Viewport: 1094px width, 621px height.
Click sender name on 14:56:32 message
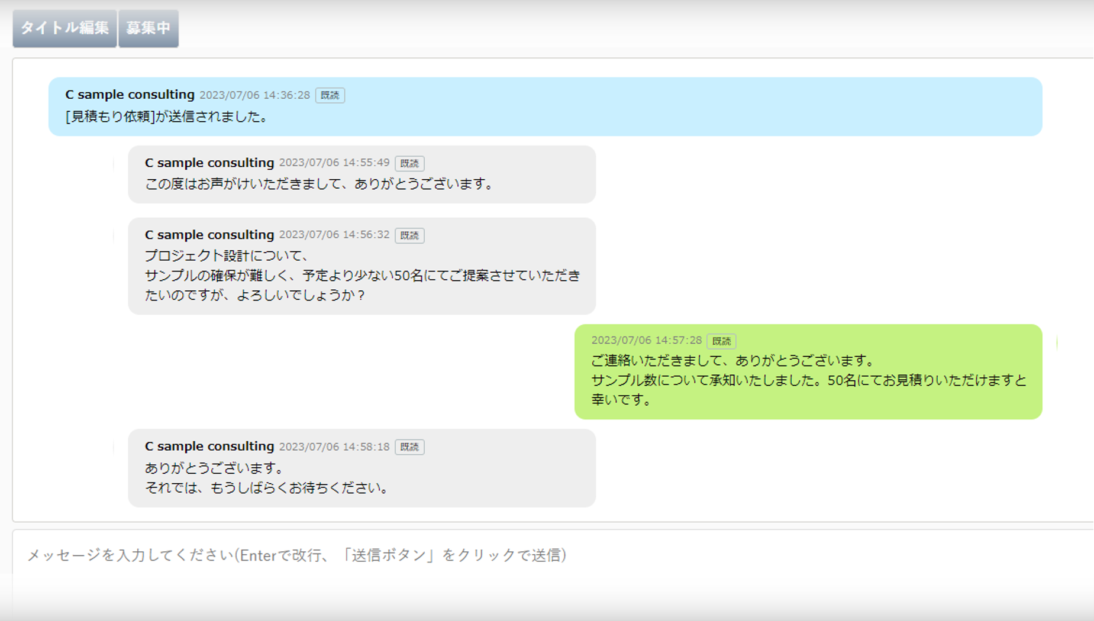[x=209, y=235]
